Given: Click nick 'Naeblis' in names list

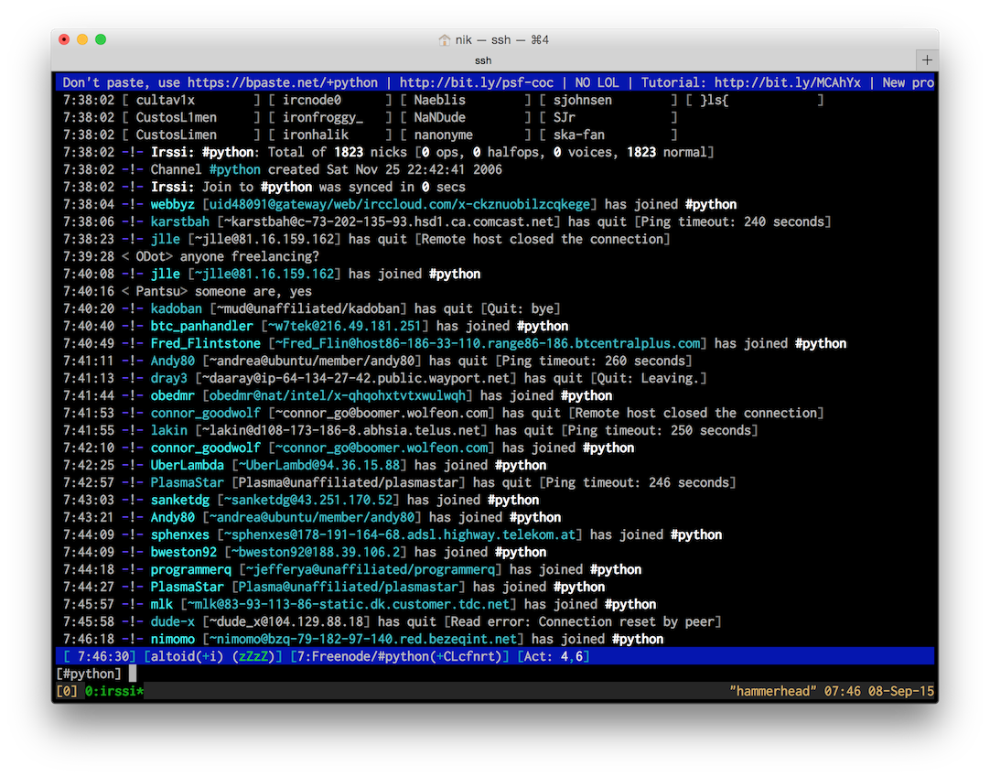Looking at the screenshot, I should tap(439, 100).
